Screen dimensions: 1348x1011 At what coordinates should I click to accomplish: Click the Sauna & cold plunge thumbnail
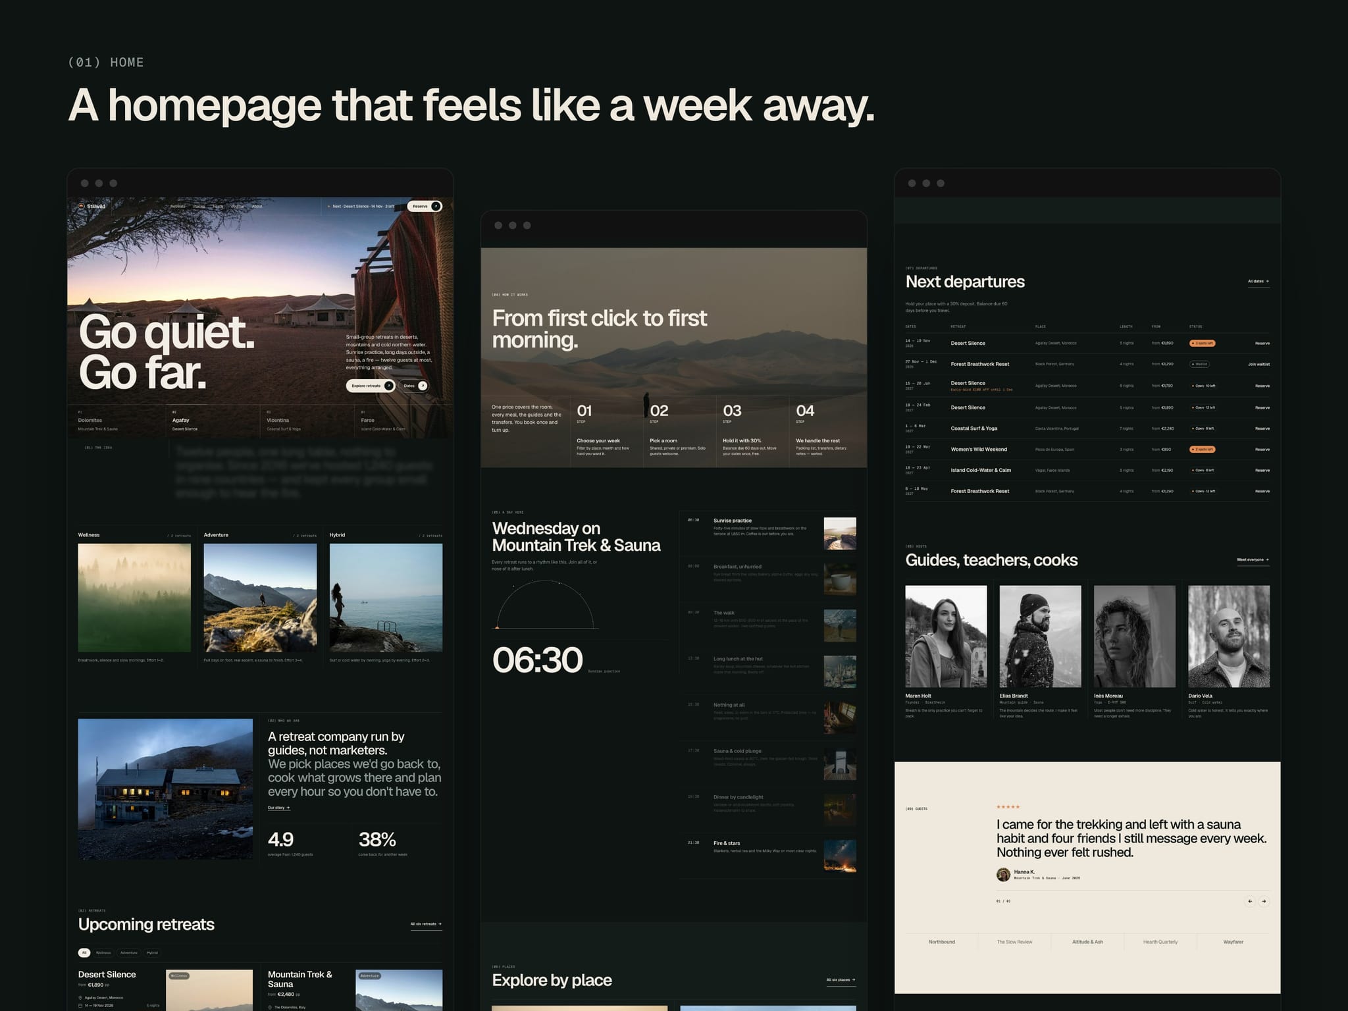coord(840,764)
